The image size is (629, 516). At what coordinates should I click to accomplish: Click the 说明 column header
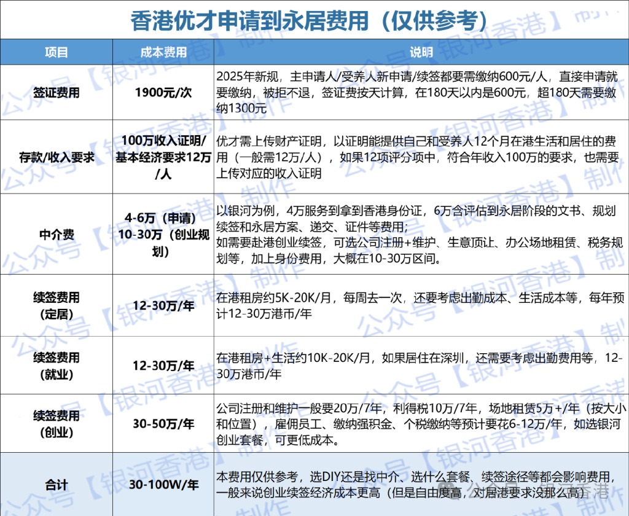tap(421, 52)
